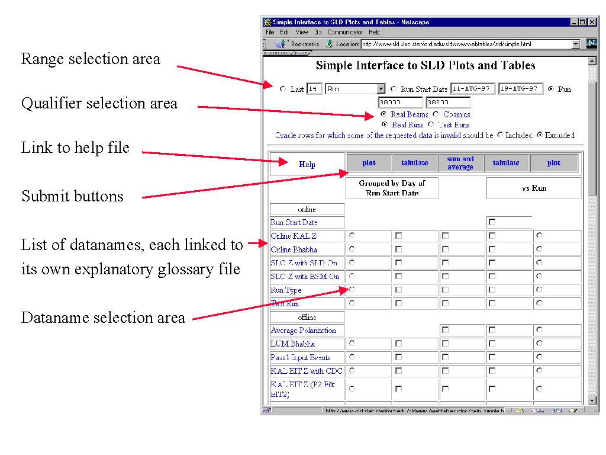Click the Netscape icon in the title bar

[267, 22]
